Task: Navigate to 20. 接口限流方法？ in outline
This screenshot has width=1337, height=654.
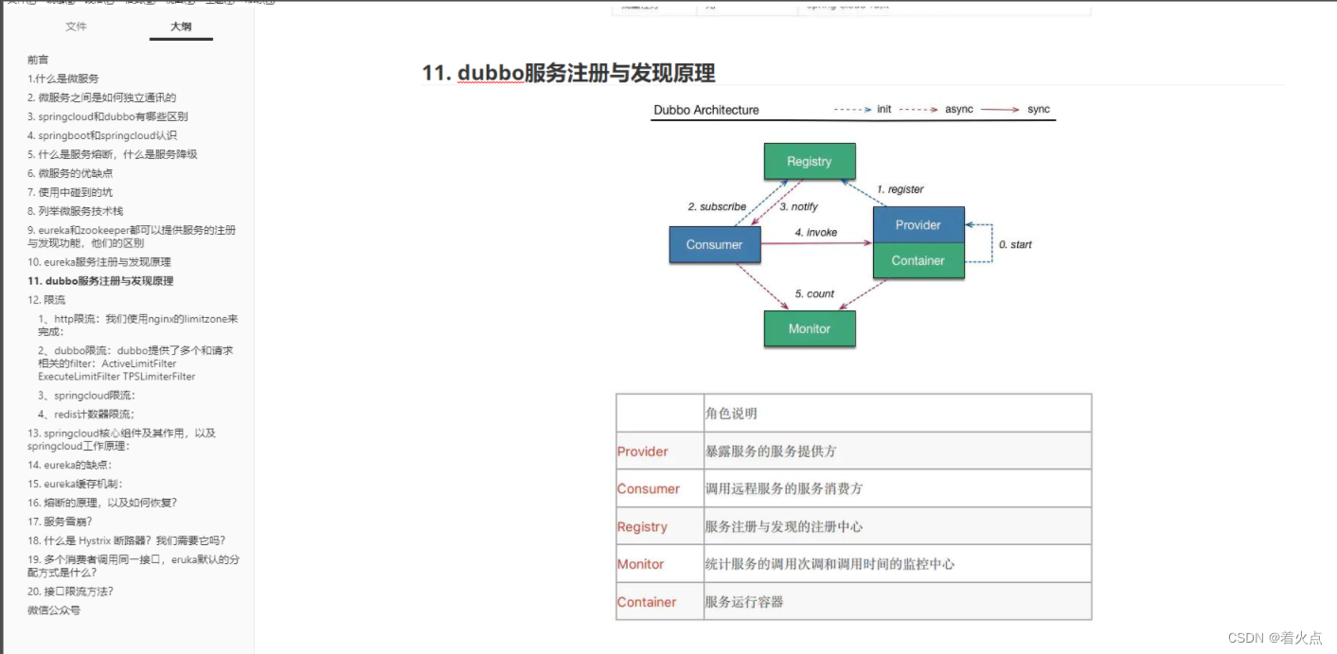Action: [70, 592]
